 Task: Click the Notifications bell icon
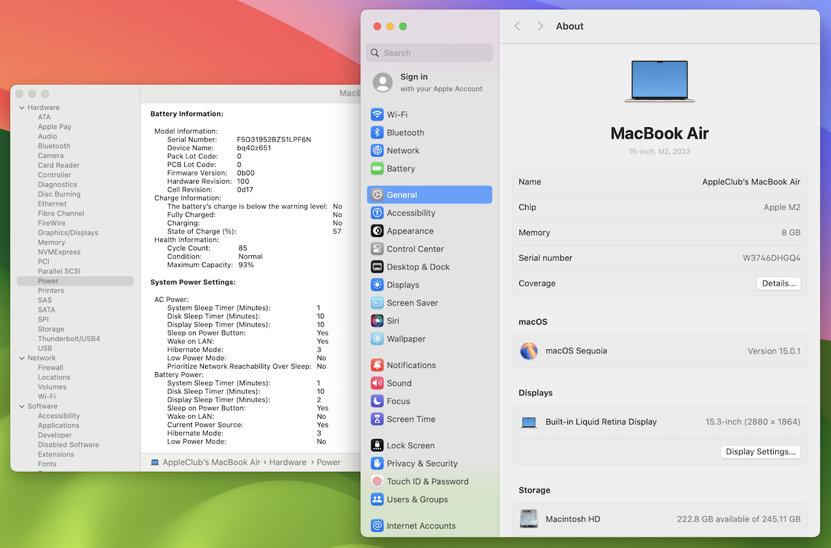pos(377,365)
